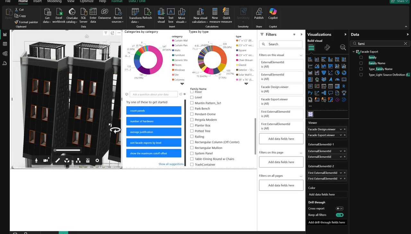411x234 pixels.
Task: Select the Decomposition tree visualization icon
Action: (x=324, y=93)
